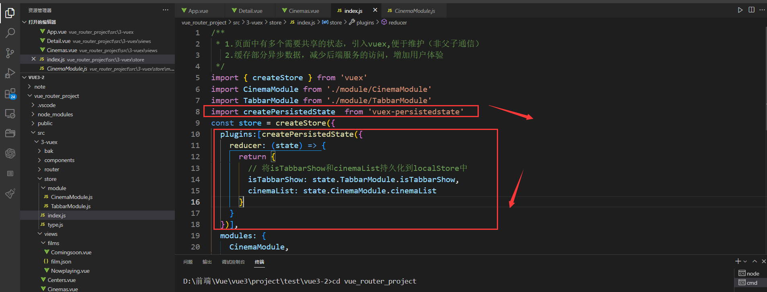Viewport: 767px width, 292px height.
Task: Add a new terminal with plus icon
Action: [x=738, y=261]
